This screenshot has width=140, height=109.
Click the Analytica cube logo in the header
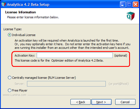(131, 16)
